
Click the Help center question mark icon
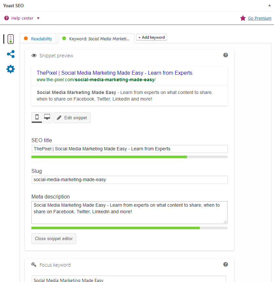tap(7, 18)
